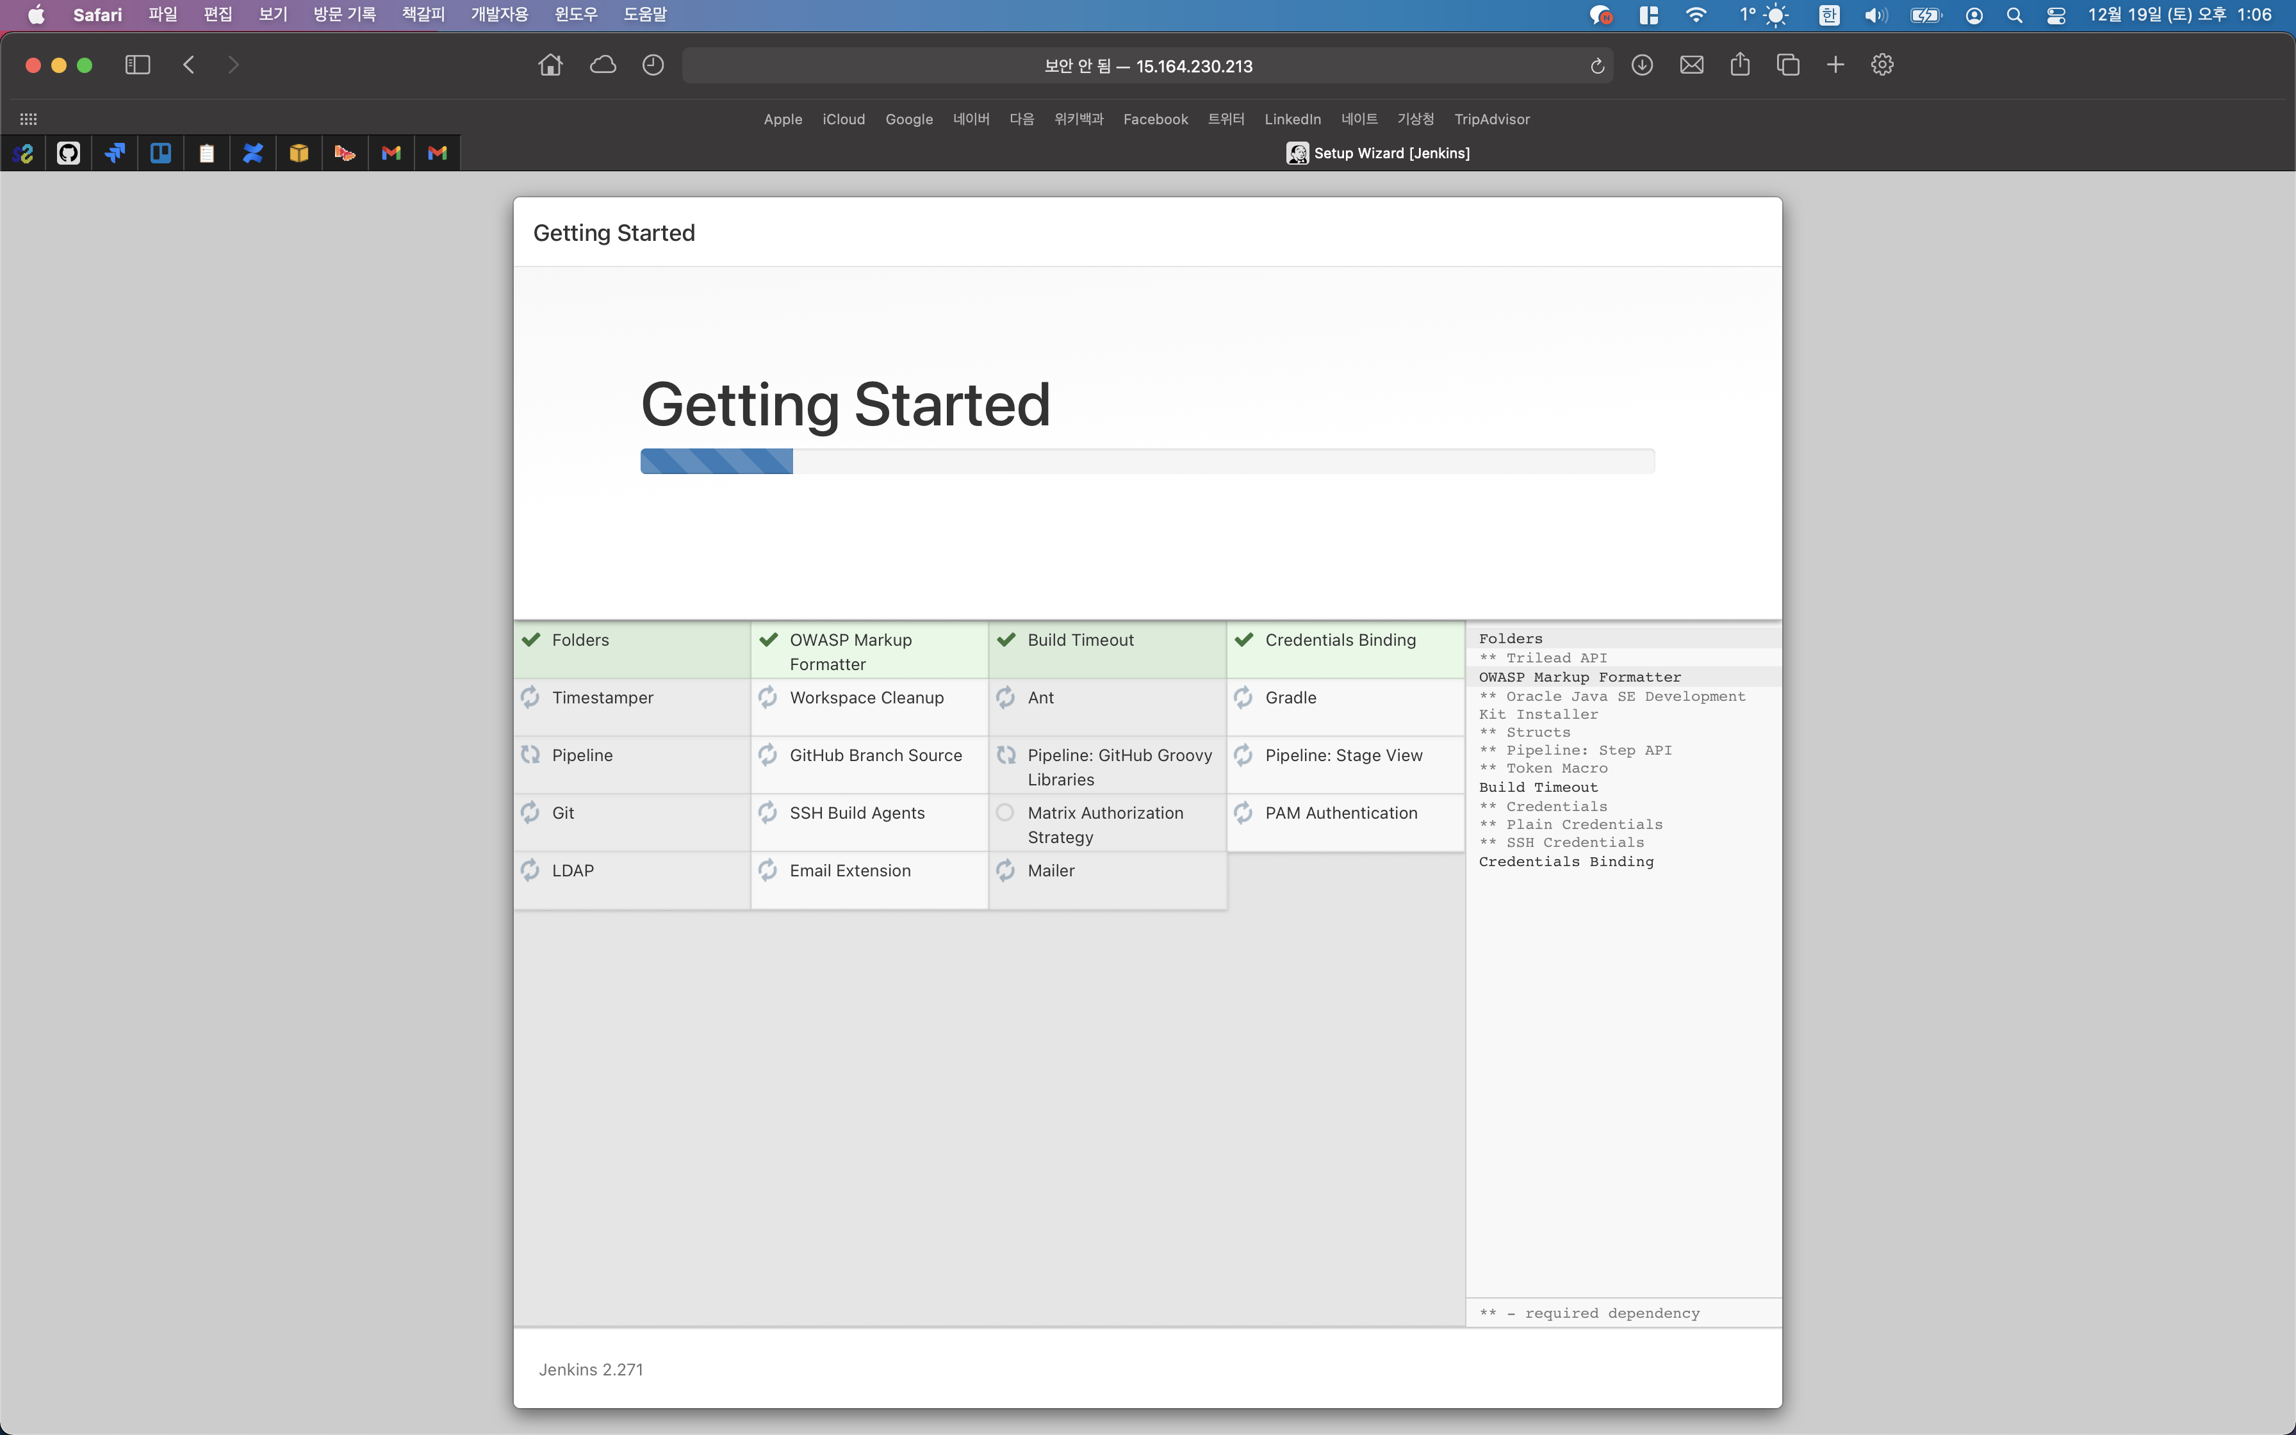2296x1435 pixels.
Task: Click Safari's Home icon
Action: click(550, 65)
